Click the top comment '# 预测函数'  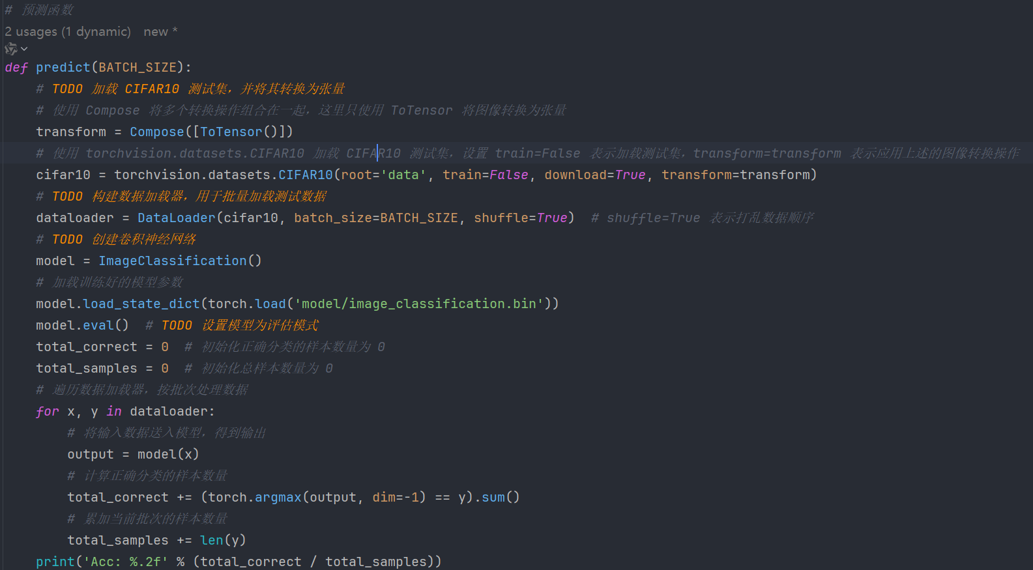pos(39,10)
